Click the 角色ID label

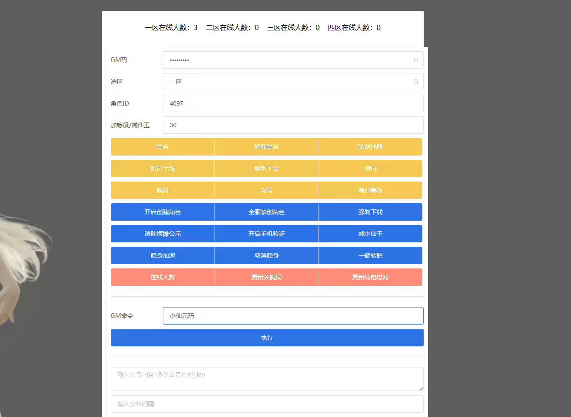tap(120, 103)
